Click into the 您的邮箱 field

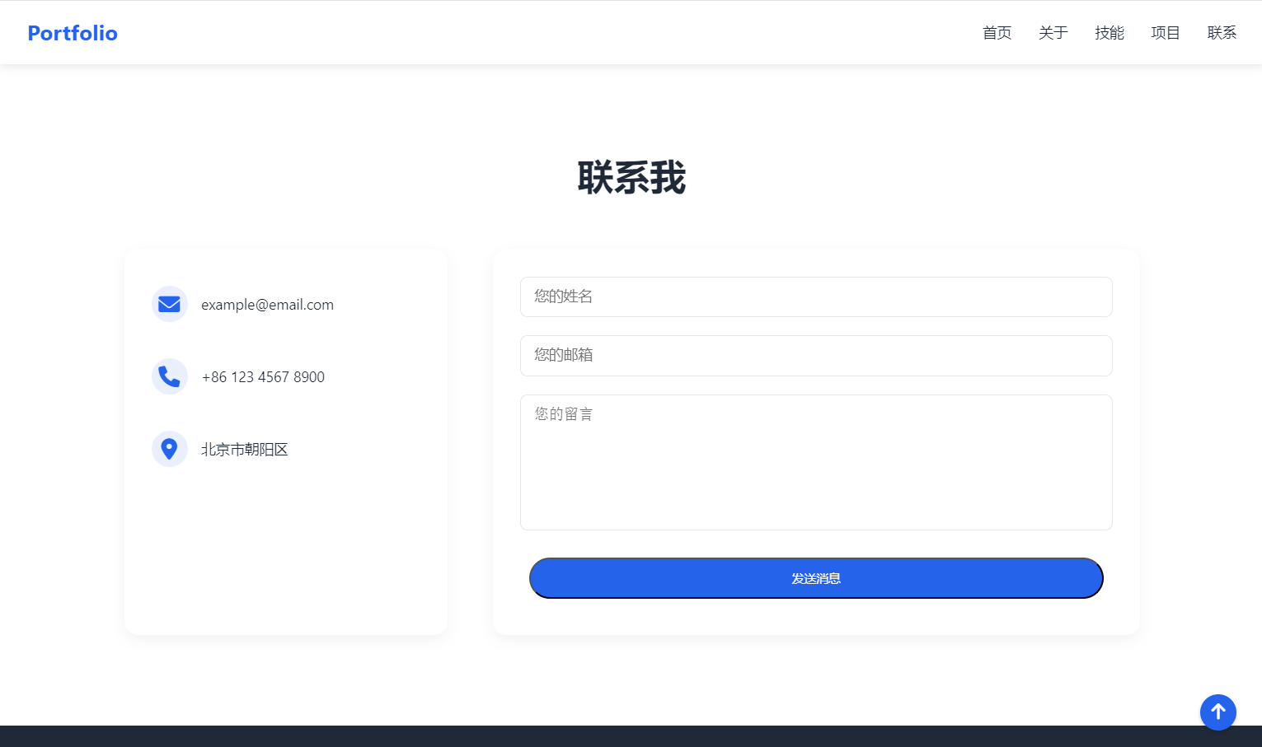816,356
